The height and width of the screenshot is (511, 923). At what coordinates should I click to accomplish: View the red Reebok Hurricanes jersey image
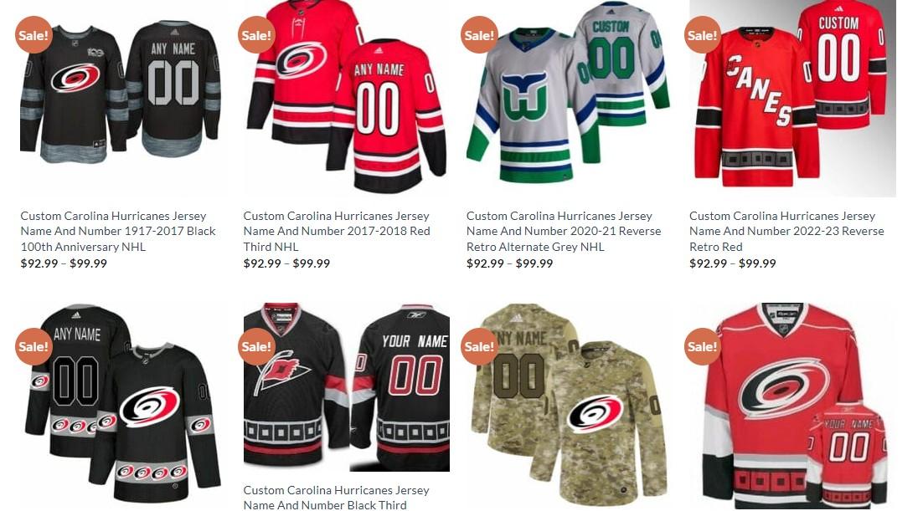tap(792, 406)
